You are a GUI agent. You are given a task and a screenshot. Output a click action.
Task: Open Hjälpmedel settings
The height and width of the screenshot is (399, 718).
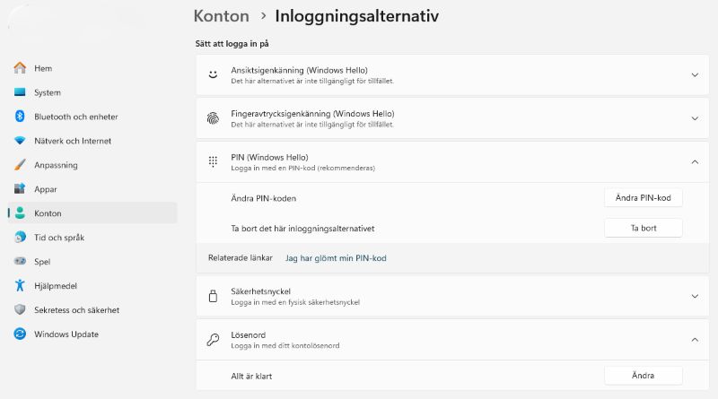coord(92,286)
